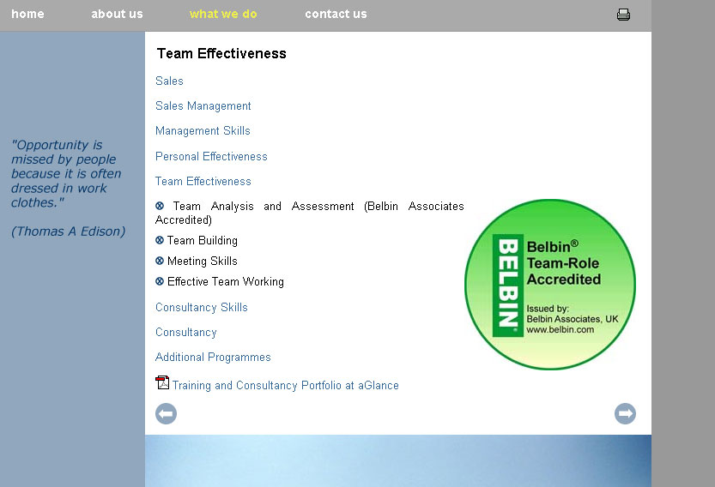
Task: Select the what we do menu item
Action: coord(223,14)
